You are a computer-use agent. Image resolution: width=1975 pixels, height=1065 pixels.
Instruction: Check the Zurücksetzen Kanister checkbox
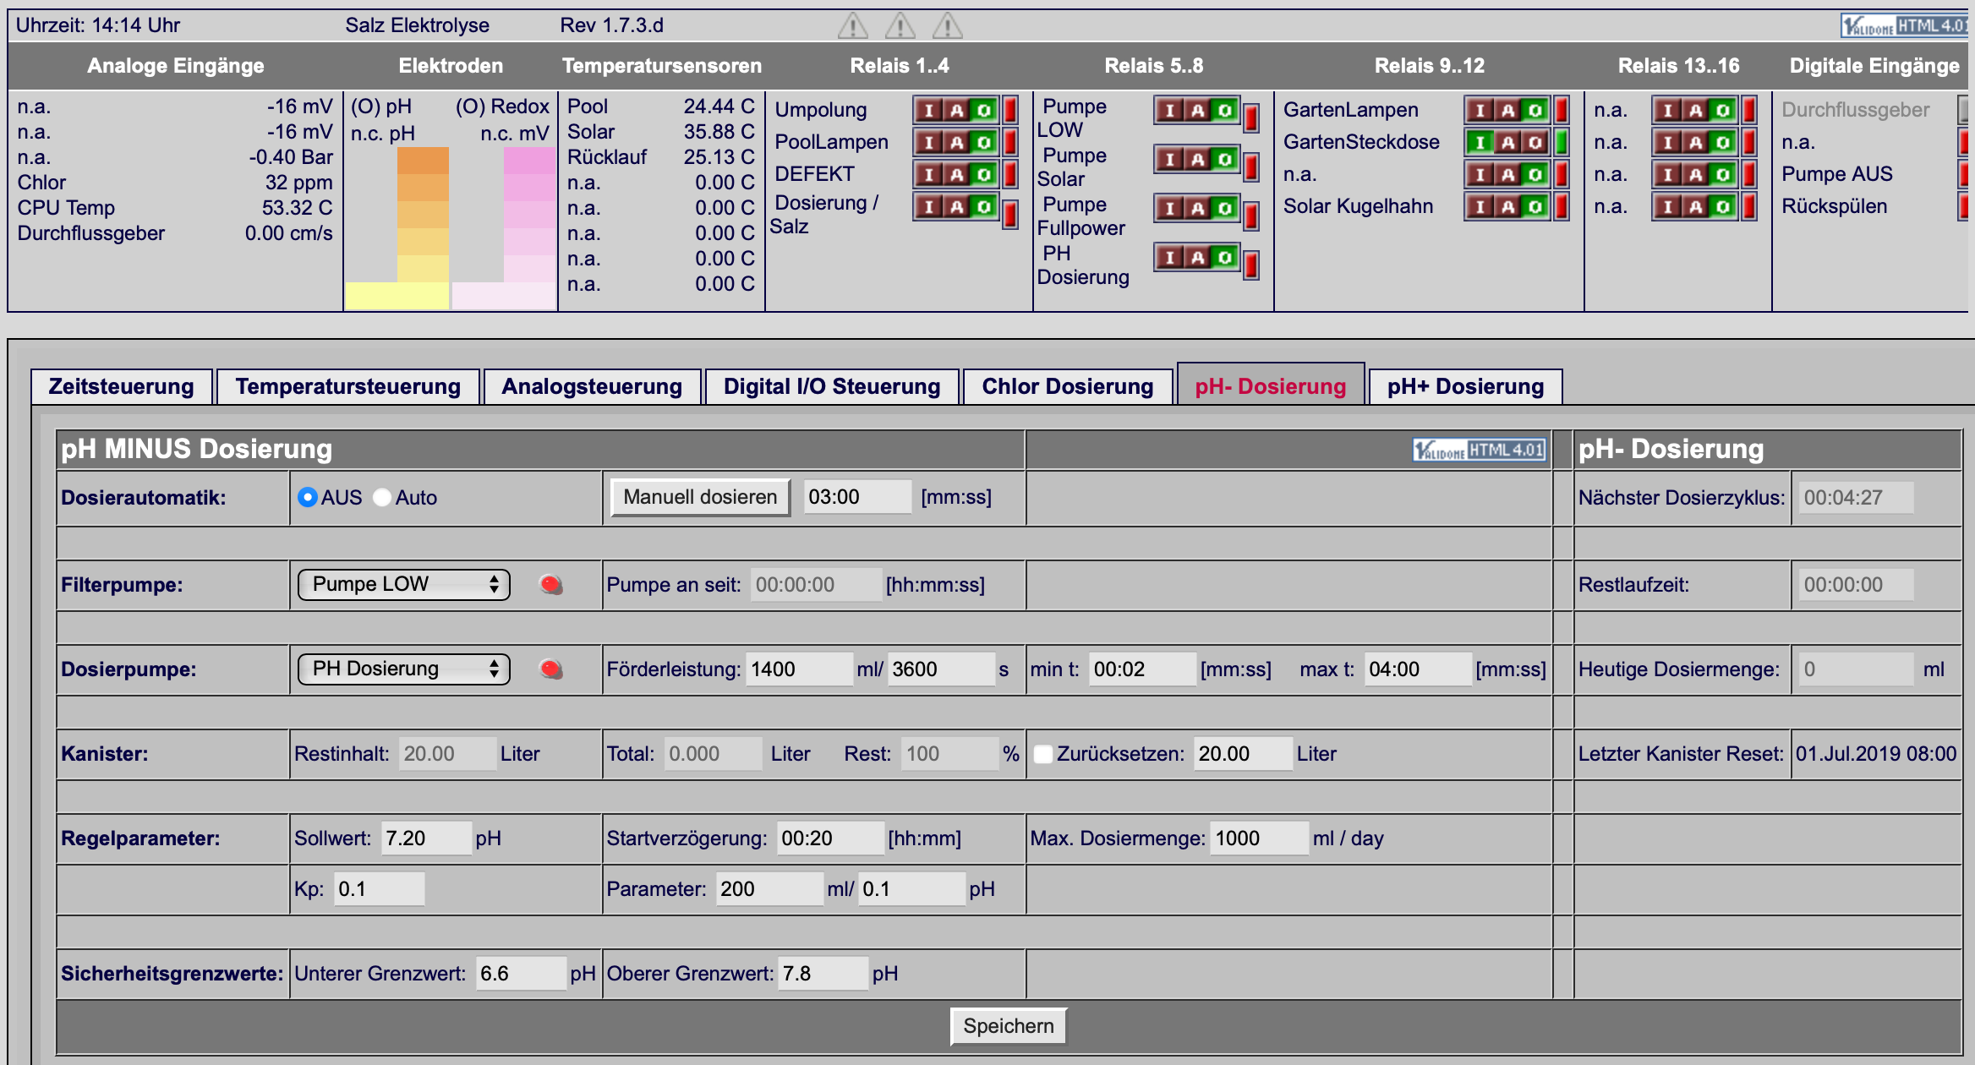point(1043,754)
